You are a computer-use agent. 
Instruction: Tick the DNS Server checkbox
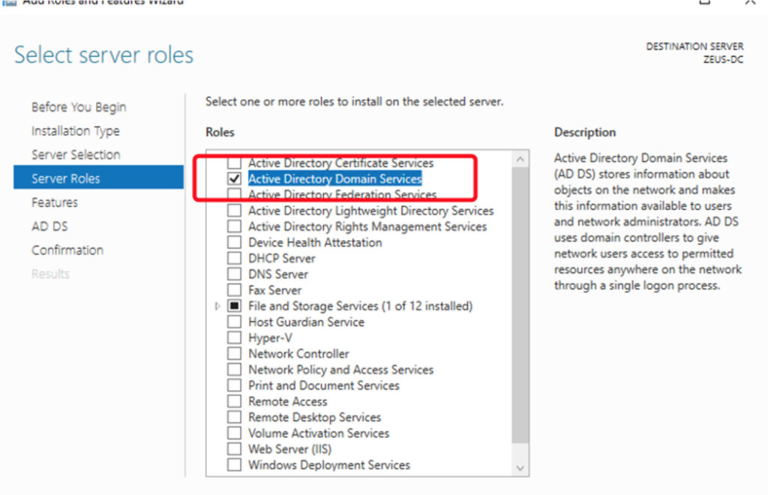click(x=235, y=274)
